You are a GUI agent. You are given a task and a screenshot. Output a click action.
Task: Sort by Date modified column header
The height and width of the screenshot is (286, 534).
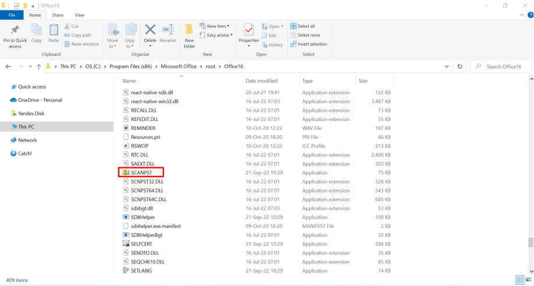[261, 81]
